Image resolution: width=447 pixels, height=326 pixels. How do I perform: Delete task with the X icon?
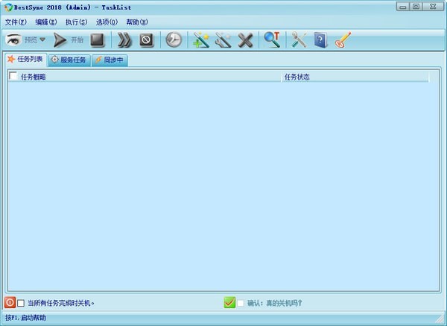245,40
